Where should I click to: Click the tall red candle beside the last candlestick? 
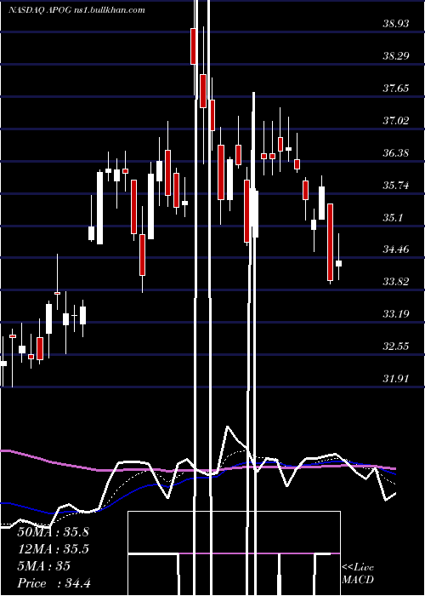(330, 244)
